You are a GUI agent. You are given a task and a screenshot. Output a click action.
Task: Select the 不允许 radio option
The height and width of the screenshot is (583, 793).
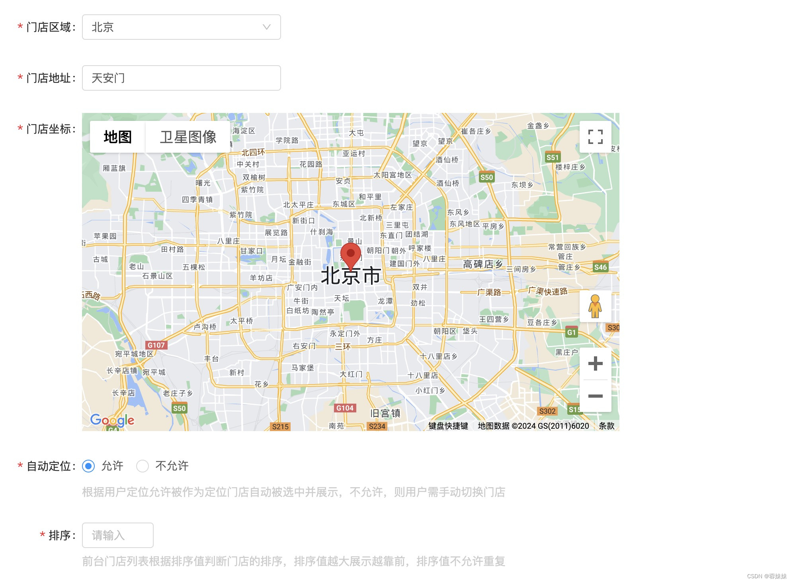point(143,466)
